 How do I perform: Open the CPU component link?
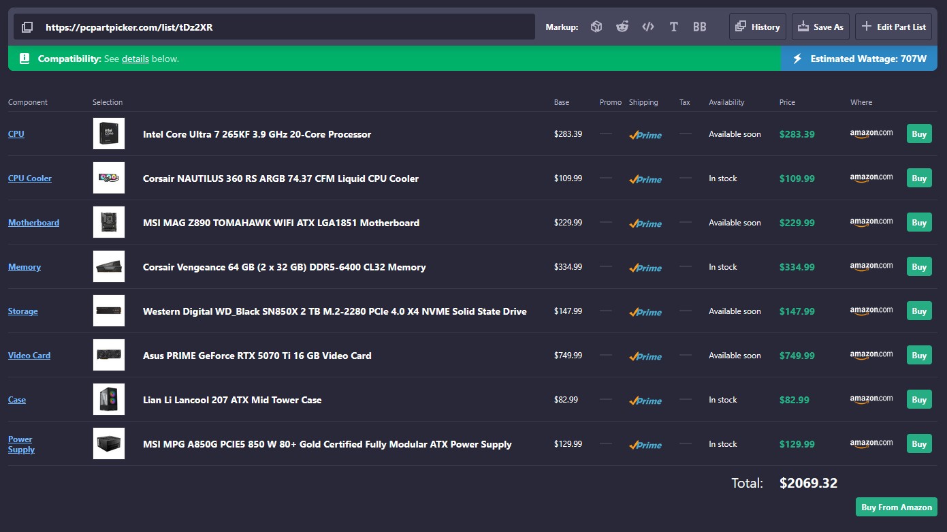point(16,134)
